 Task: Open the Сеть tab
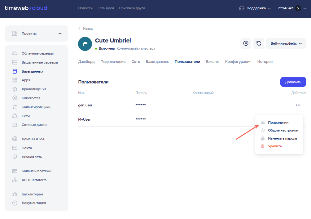[x=136, y=61]
